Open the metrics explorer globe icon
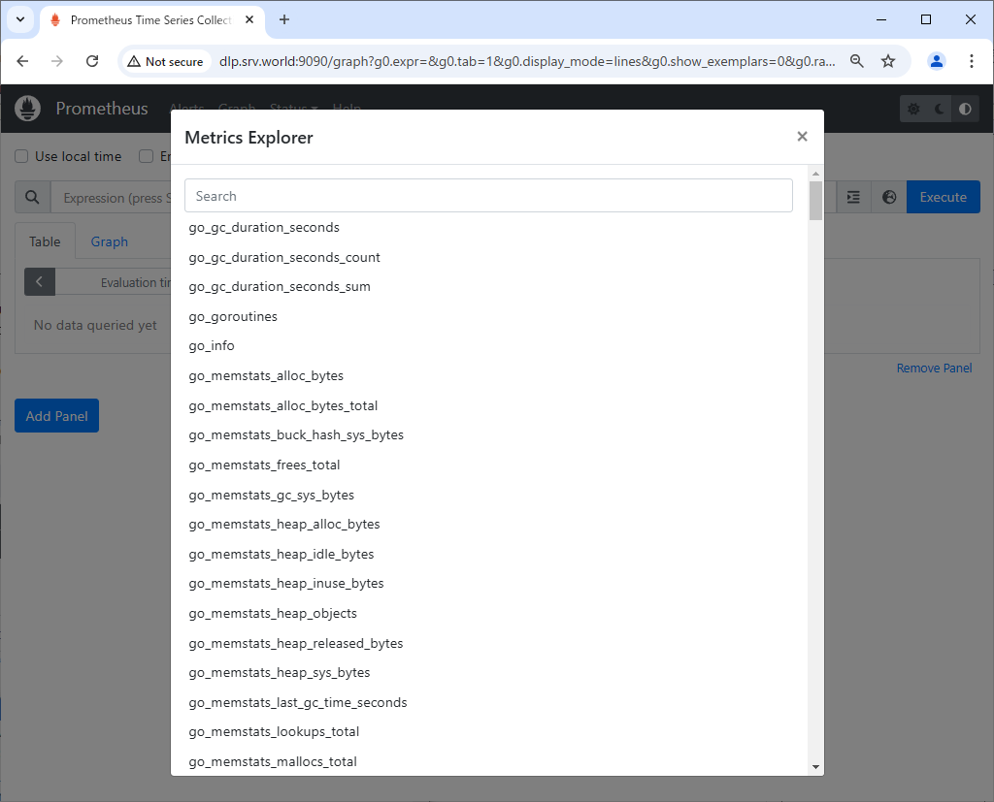Image resolution: width=994 pixels, height=802 pixels. 889,197
